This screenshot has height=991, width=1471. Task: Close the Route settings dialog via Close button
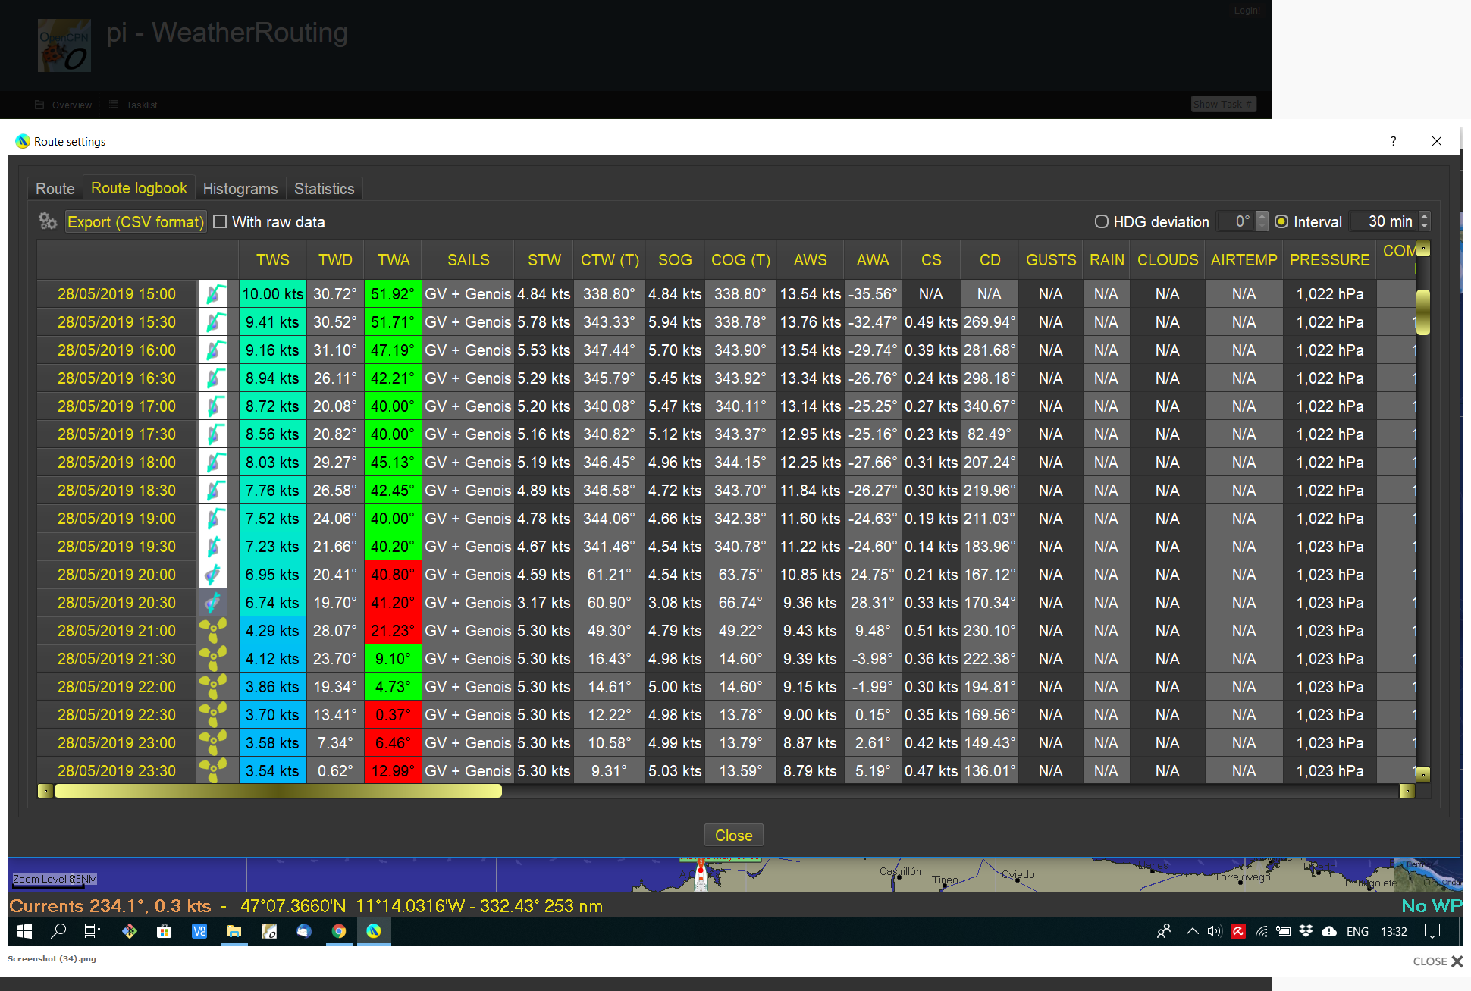coord(732,835)
